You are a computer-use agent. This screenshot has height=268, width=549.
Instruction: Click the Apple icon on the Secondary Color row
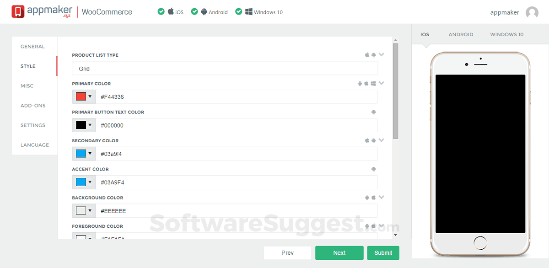tap(366, 140)
